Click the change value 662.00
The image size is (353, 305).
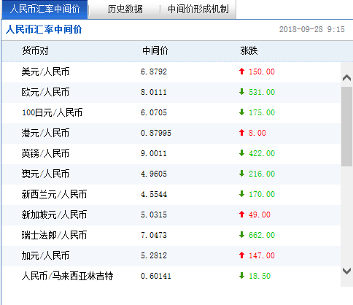tap(262, 235)
